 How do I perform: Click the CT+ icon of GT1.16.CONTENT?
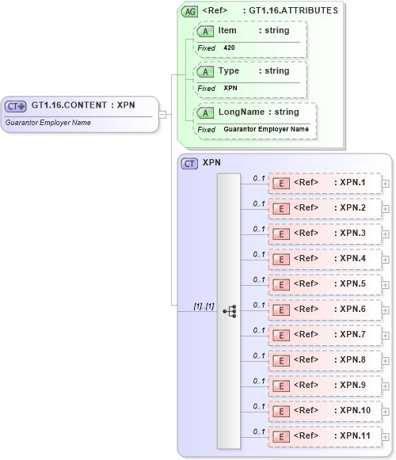click(16, 106)
